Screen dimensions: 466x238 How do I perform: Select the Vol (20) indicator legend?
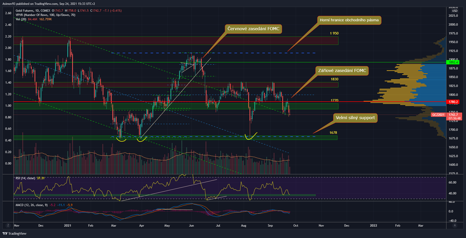(21, 19)
